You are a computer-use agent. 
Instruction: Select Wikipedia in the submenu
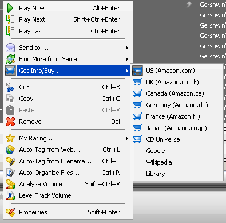[x=177, y=162]
